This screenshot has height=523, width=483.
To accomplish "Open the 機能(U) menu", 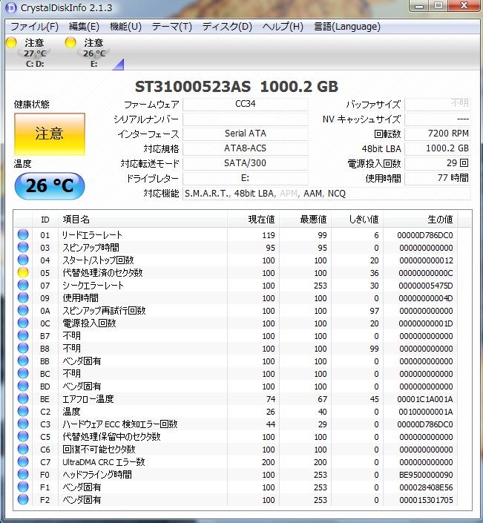I will (125, 27).
